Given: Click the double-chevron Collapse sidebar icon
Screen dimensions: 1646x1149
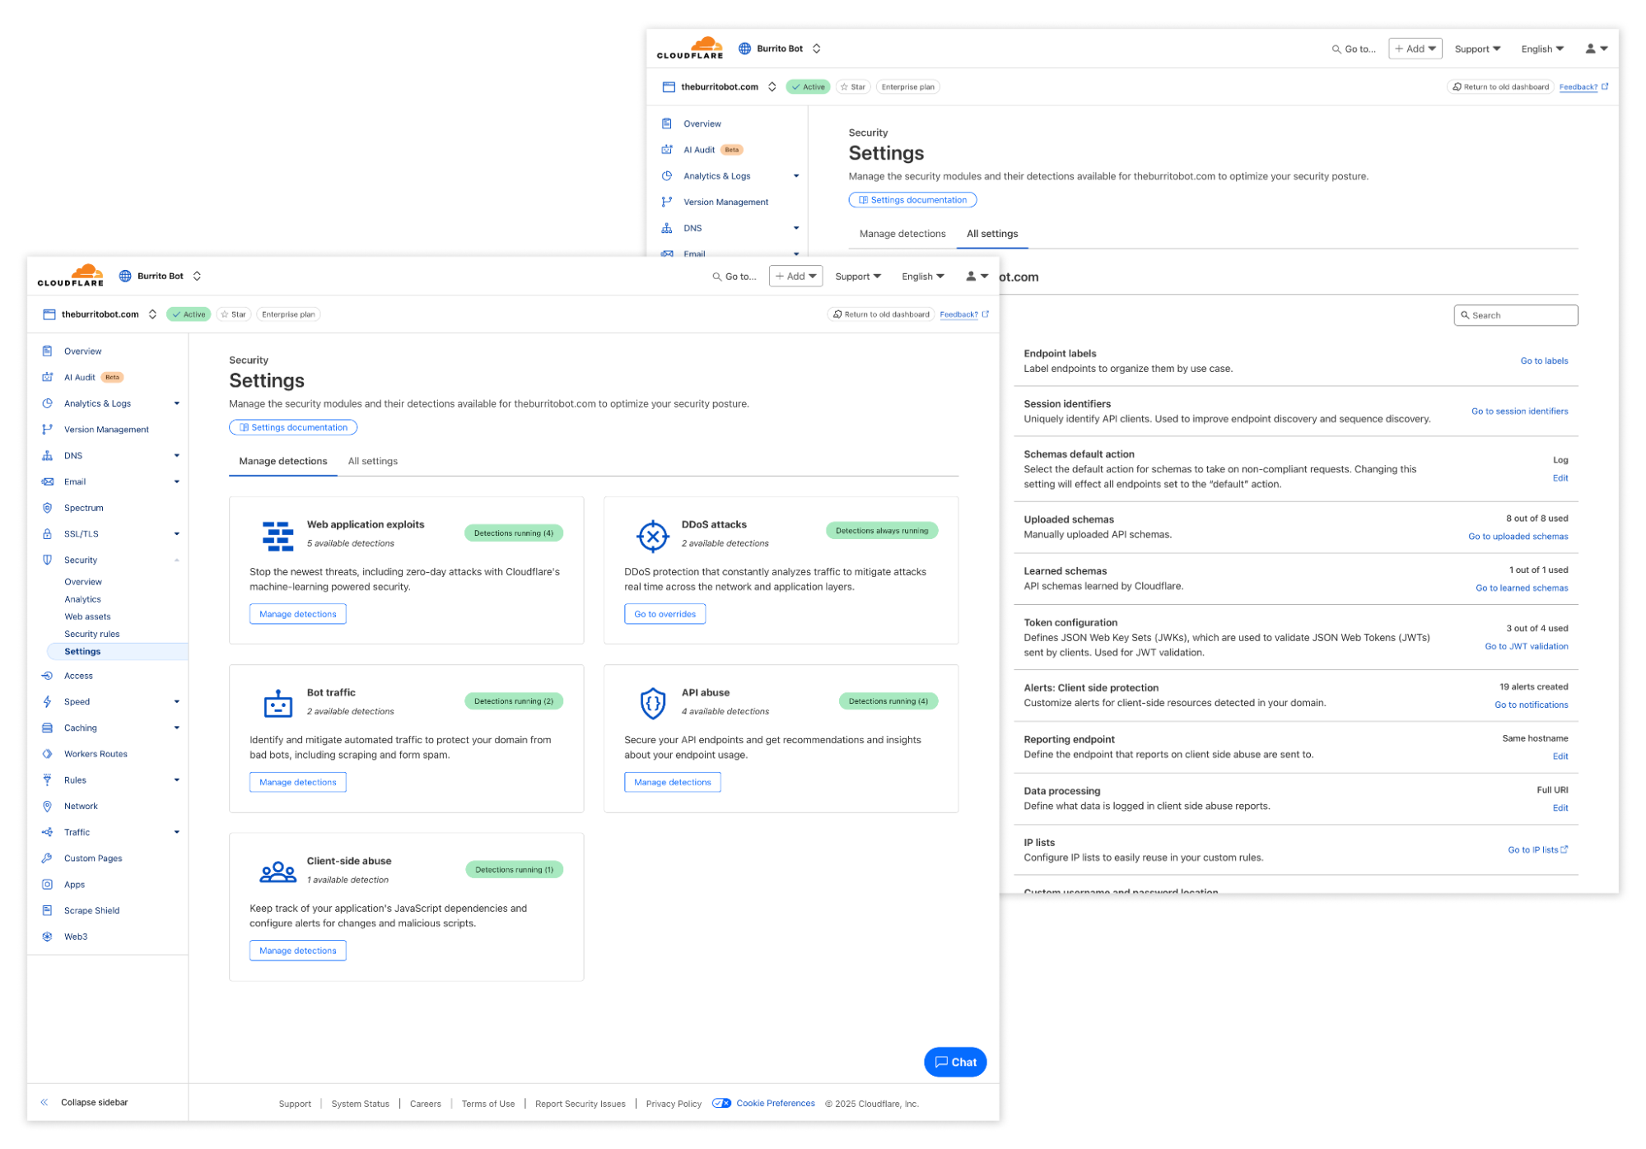Looking at the screenshot, I should pyautogui.click(x=44, y=1102).
